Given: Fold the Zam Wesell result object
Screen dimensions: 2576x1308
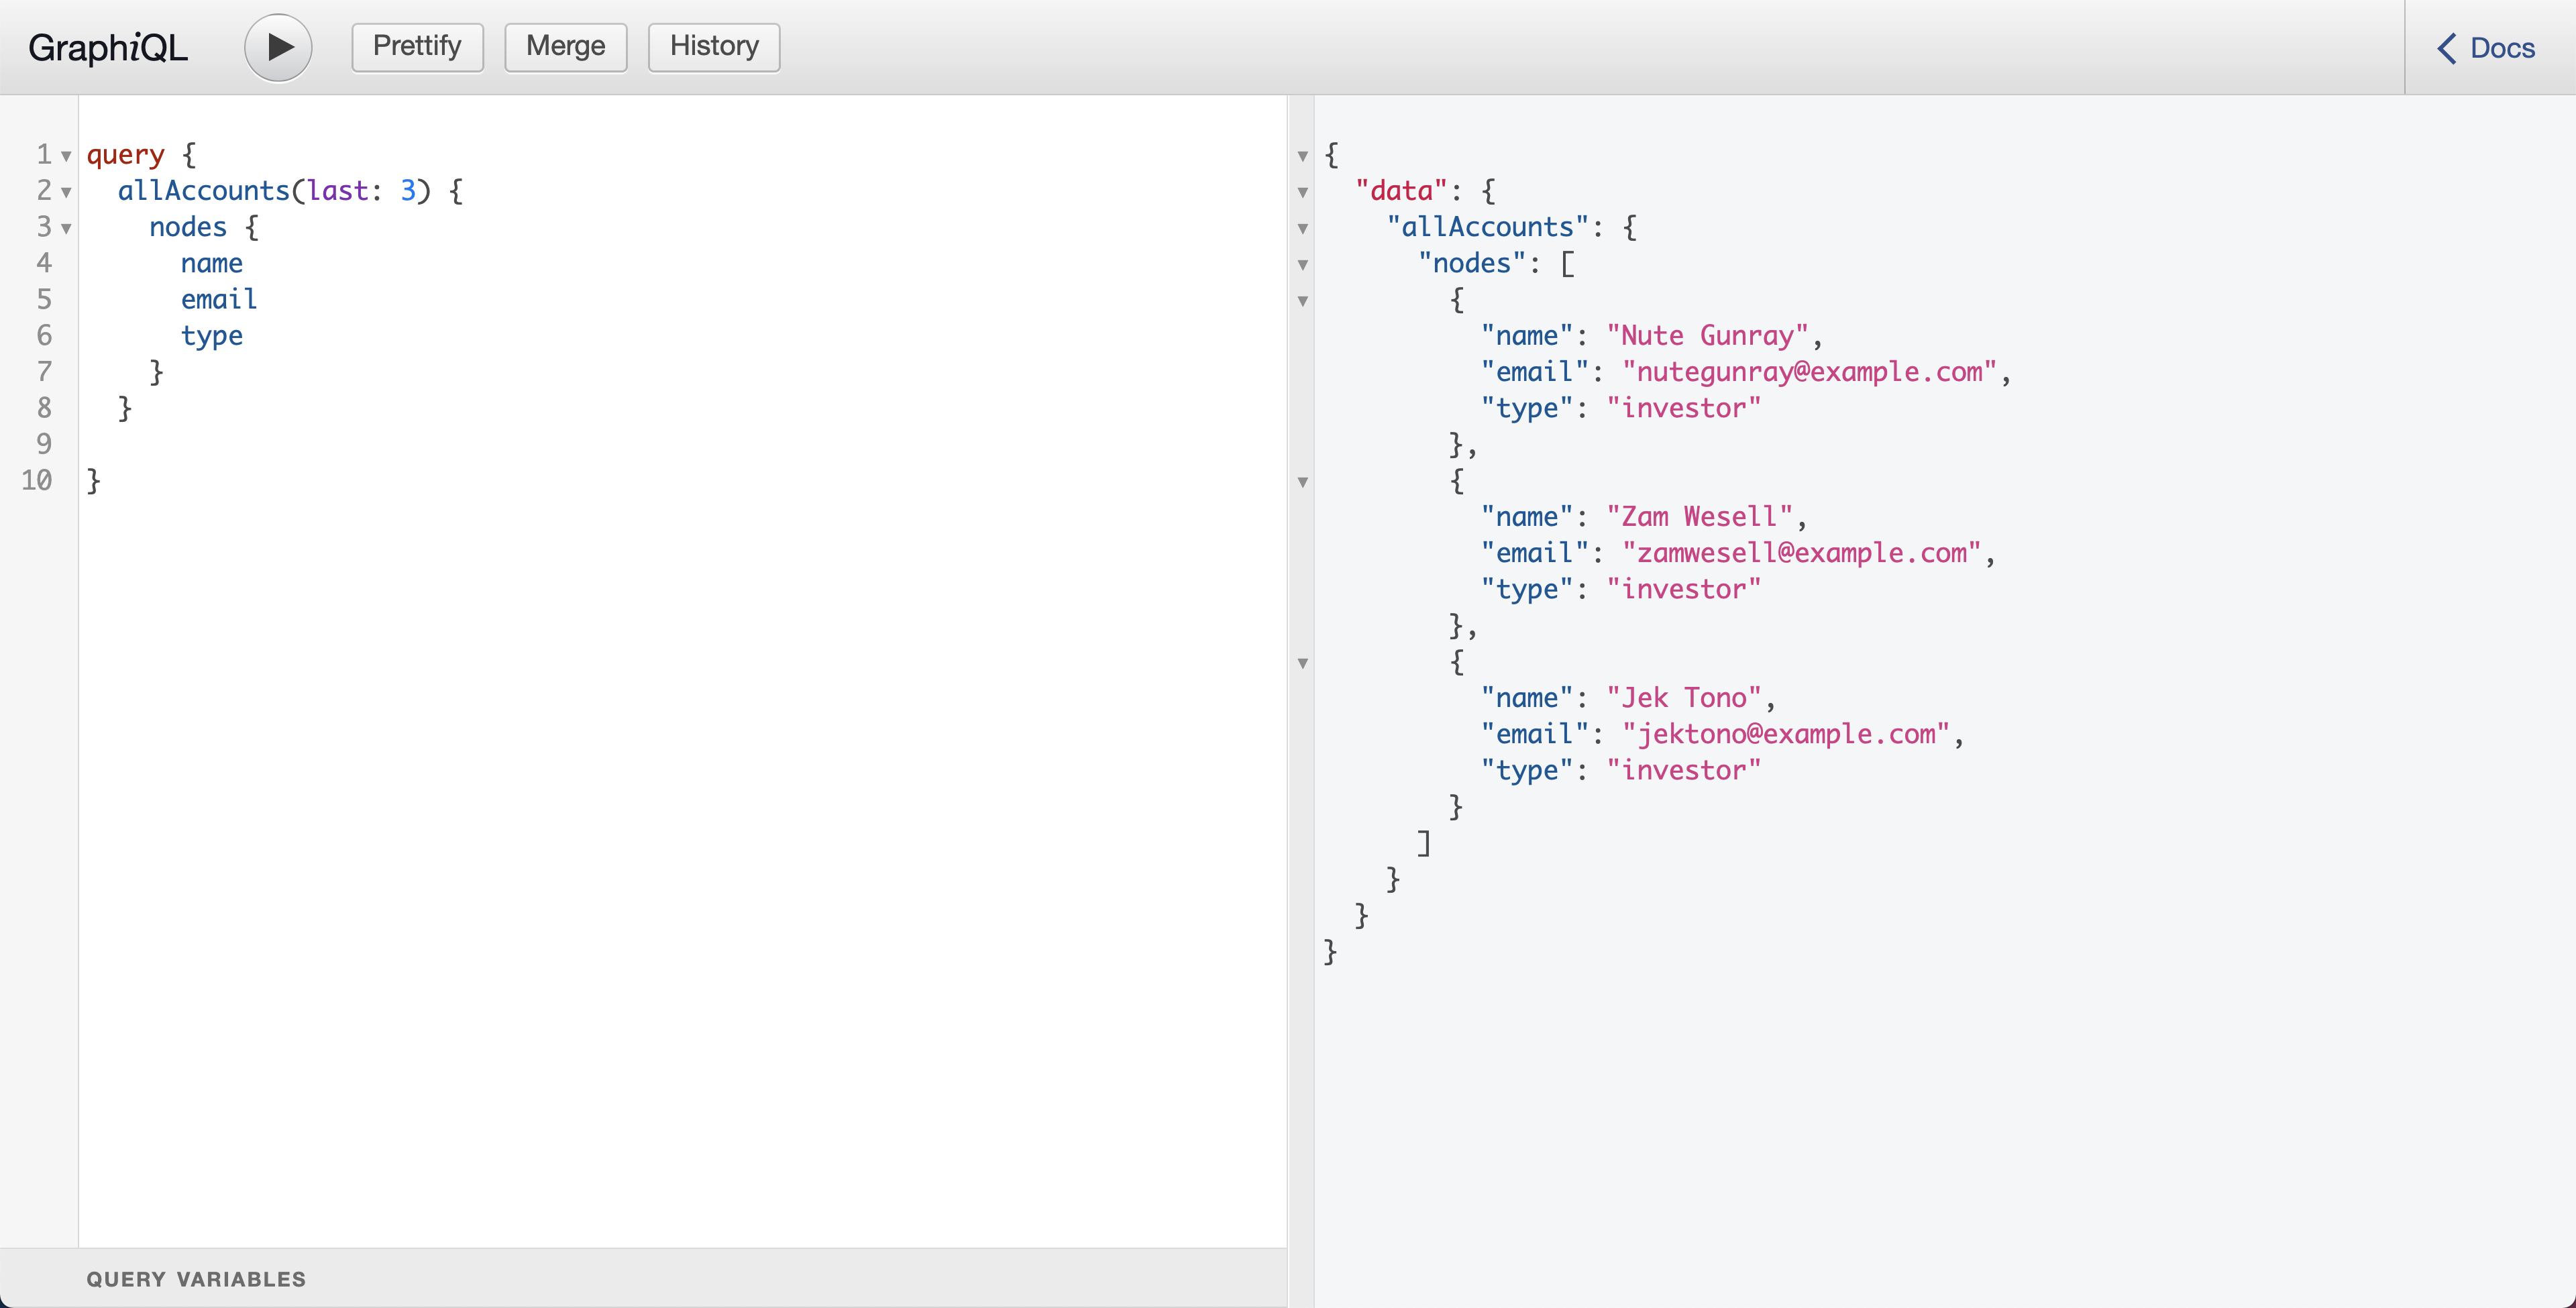Looking at the screenshot, I should (1303, 482).
